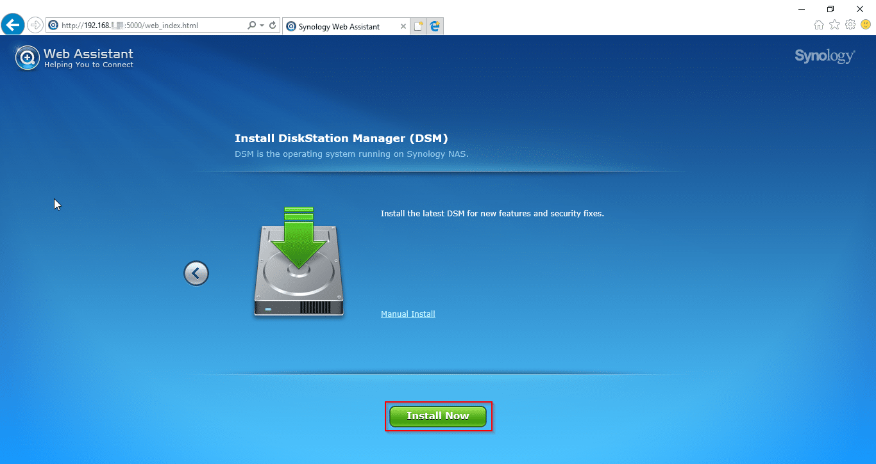This screenshot has height=464, width=876.
Task: Open a new tab button
Action: click(x=419, y=26)
